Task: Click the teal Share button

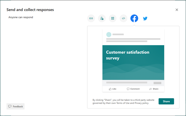Action: [x=166, y=101]
